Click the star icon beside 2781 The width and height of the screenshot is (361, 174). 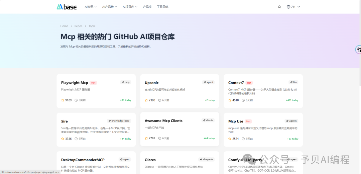146,138
